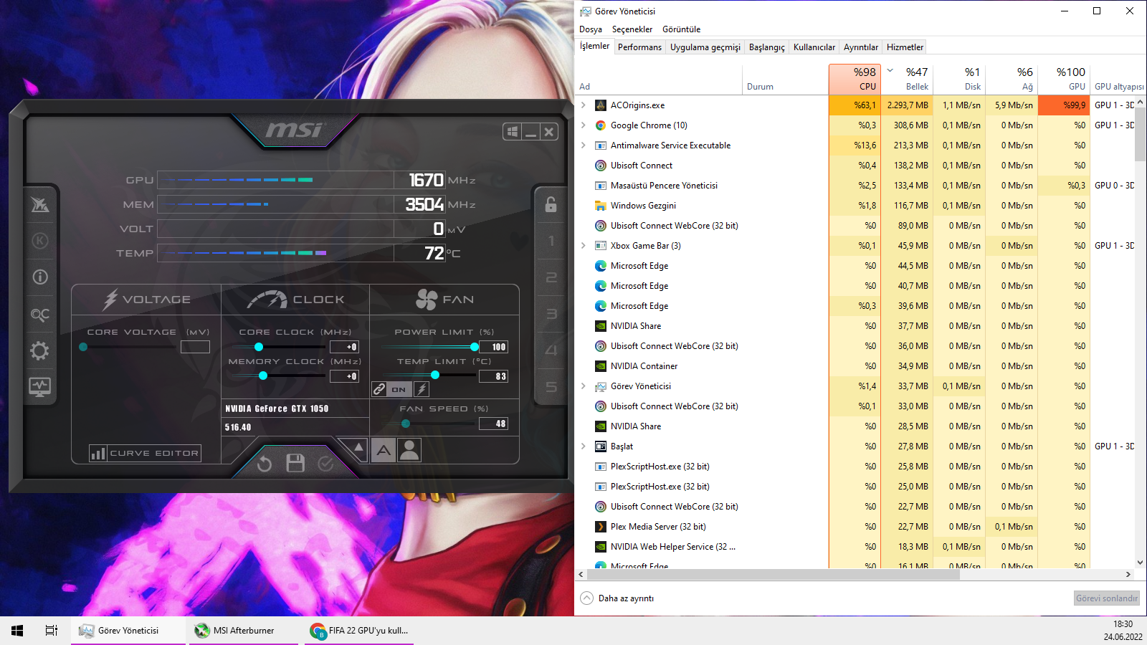Image resolution: width=1147 pixels, height=645 pixels.
Task: Expand the Görev Yöneticisi process row
Action: click(584, 386)
